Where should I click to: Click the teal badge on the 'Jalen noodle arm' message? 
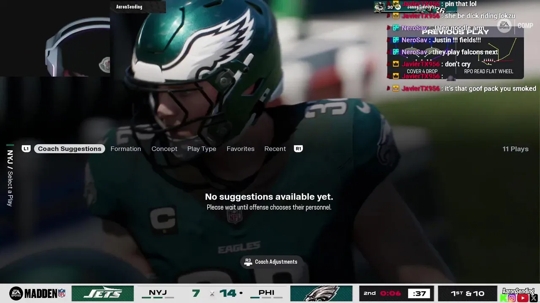(396, 28)
